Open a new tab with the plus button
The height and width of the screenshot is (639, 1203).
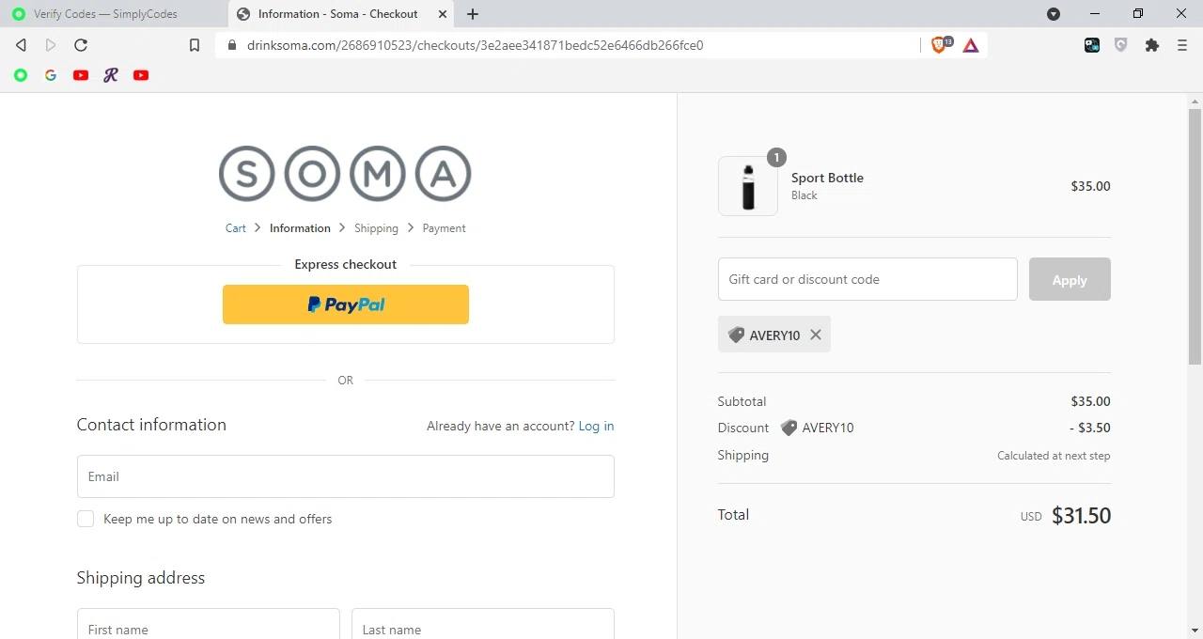(473, 14)
